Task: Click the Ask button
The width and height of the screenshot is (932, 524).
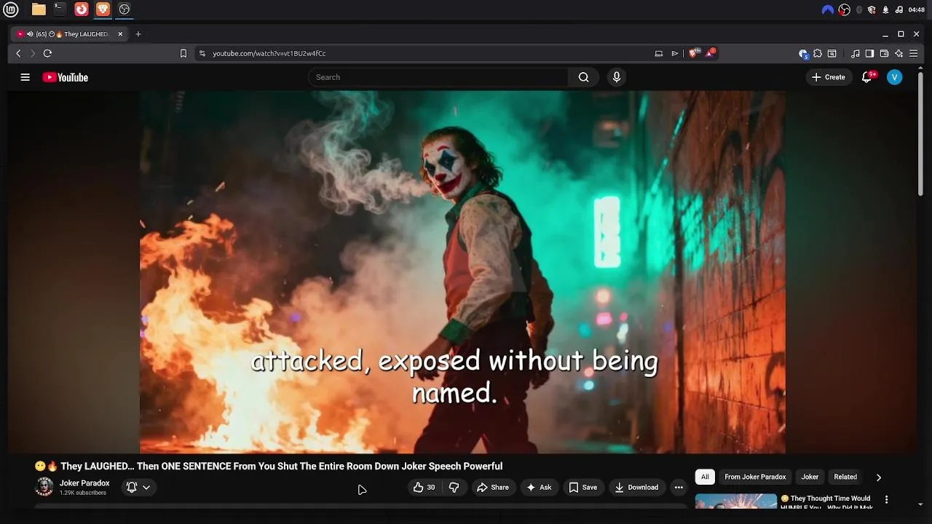Action: 539,488
